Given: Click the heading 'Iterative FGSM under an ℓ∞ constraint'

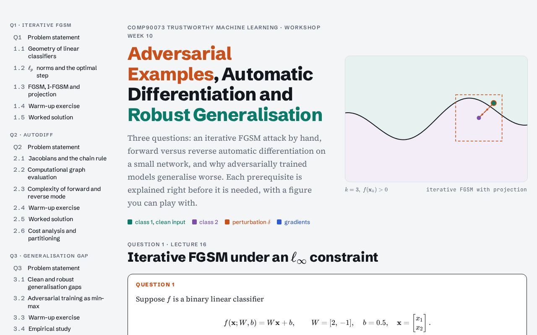Looking at the screenshot, I should click(253, 257).
